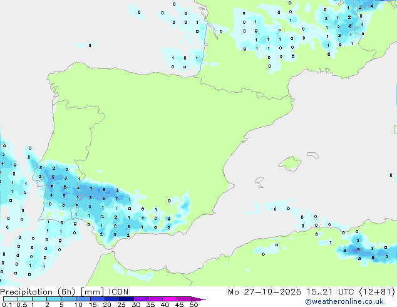Screen dimensions: 397x307
Task: Click the '15' legend scale label
Action: point(93,304)
